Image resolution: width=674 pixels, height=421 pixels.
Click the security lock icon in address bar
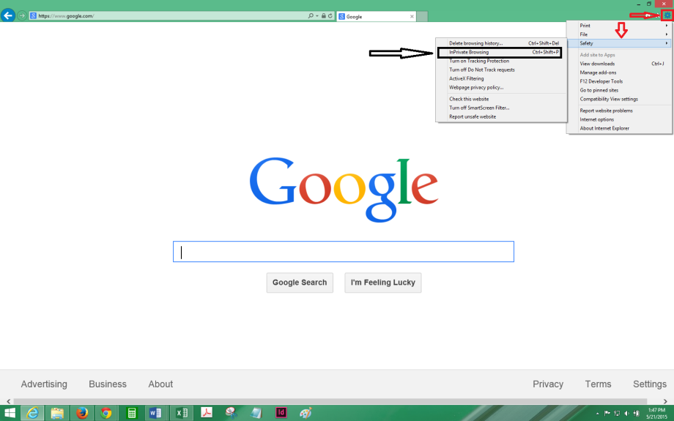click(x=324, y=16)
